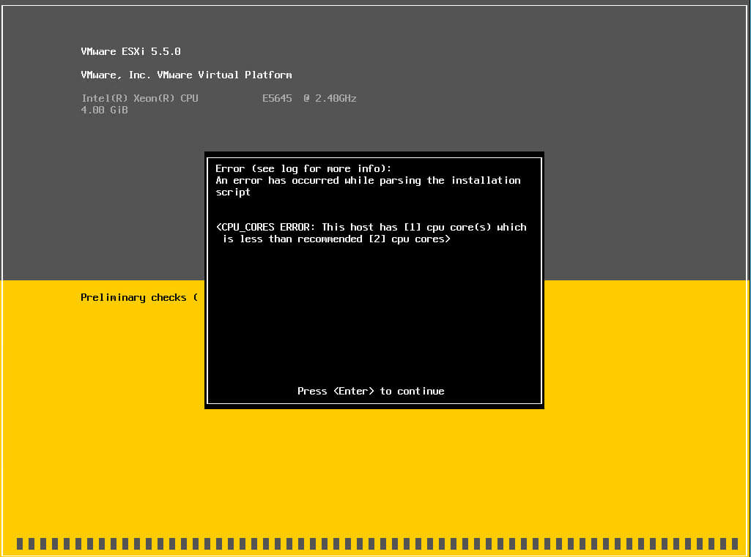This screenshot has height=557, width=751.
Task: Click the 'Press <Enter> to continue' prompt
Action: (x=371, y=392)
